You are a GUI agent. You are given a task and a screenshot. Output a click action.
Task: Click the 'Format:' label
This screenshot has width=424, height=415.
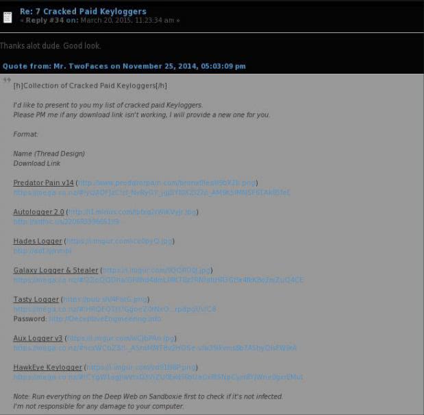26,134
